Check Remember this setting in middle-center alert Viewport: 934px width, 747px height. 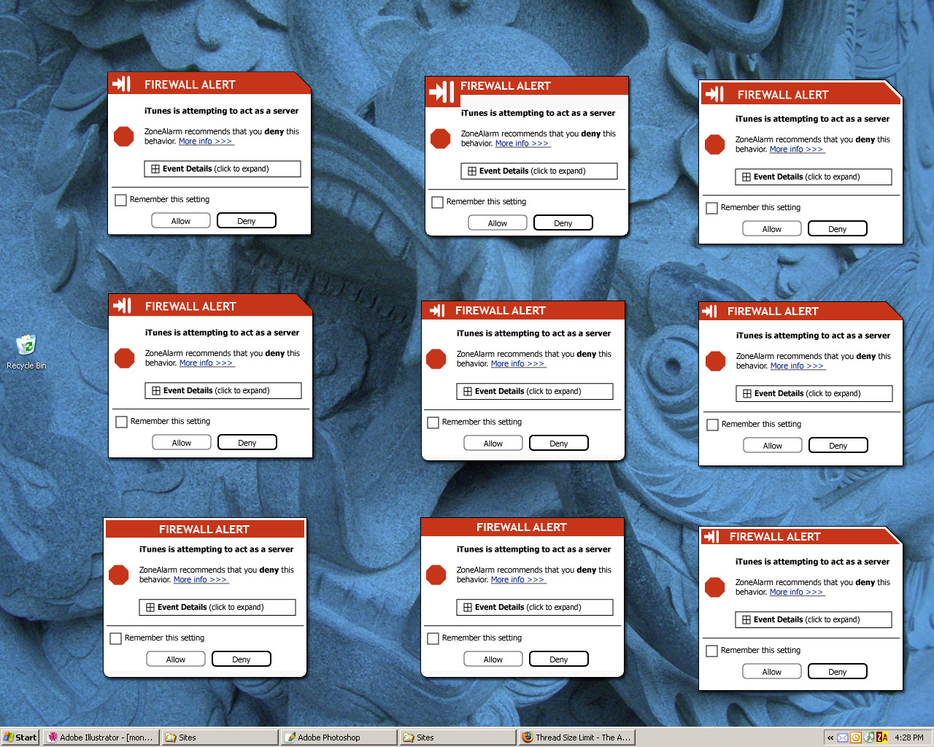click(433, 422)
